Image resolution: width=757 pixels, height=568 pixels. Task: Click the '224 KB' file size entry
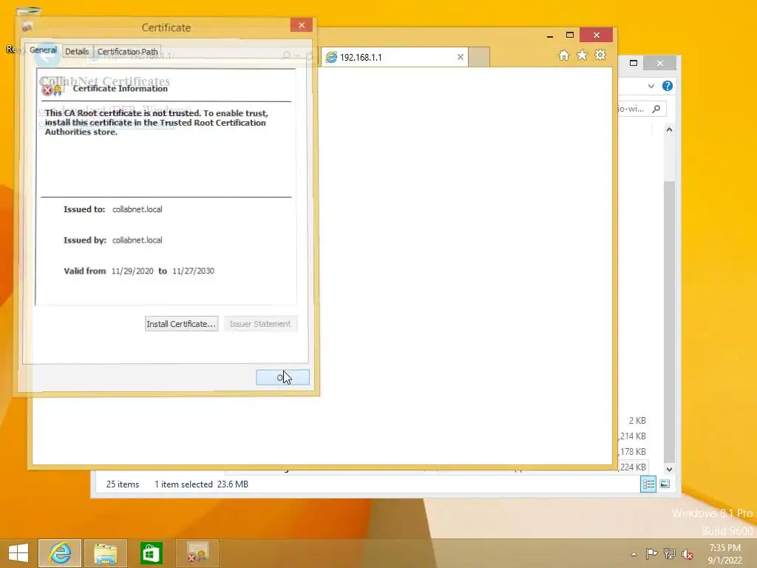point(633,467)
